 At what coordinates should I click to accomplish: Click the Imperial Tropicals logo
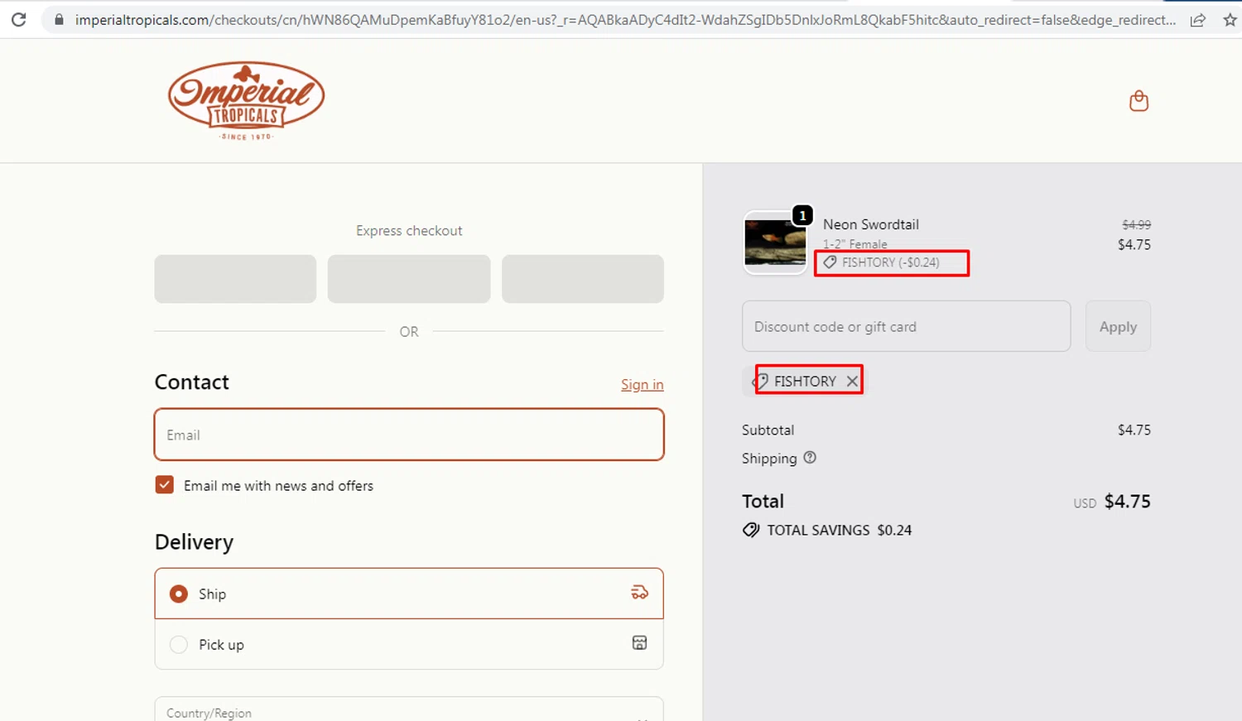click(x=246, y=100)
